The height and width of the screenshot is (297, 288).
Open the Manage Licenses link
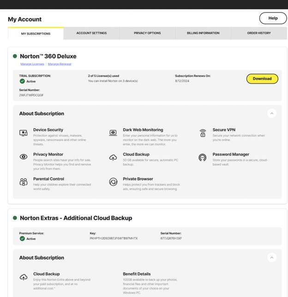[x=32, y=64]
